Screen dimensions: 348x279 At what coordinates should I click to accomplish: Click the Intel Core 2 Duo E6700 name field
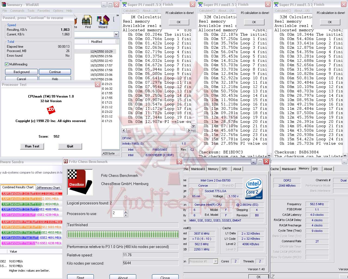(216, 180)
